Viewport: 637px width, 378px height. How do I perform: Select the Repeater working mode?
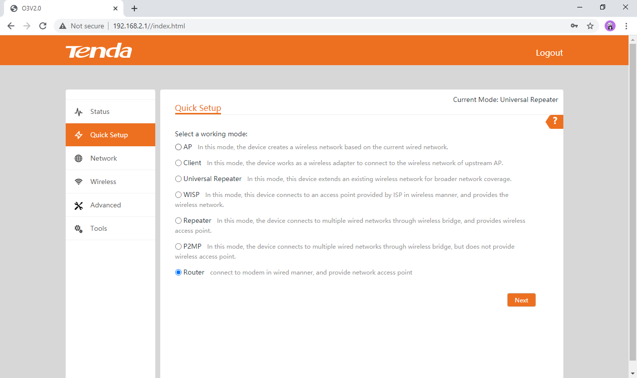(178, 221)
